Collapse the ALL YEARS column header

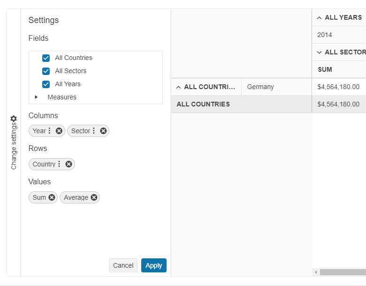(320, 18)
